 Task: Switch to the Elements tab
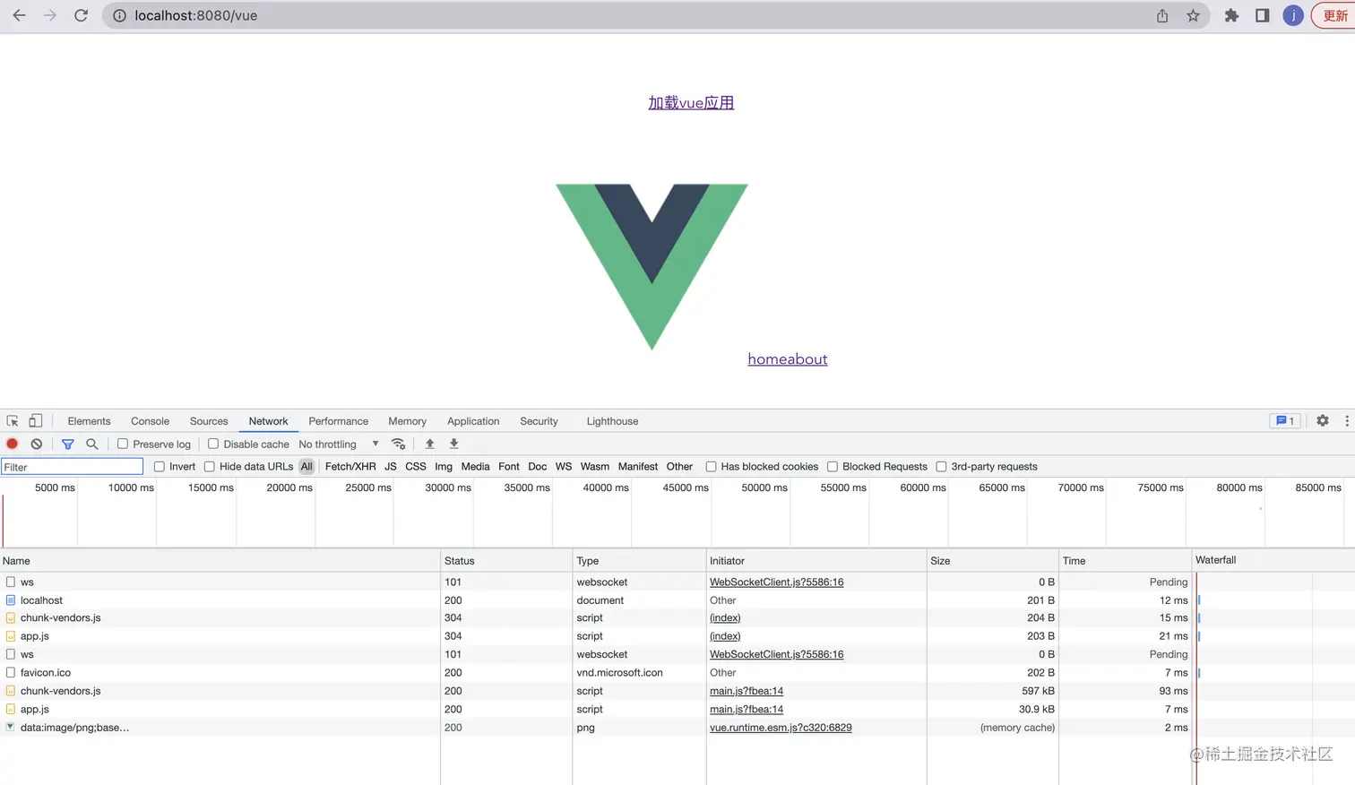[89, 420]
